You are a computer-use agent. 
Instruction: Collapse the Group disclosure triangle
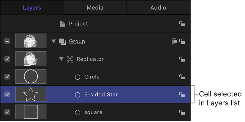tap(54, 41)
